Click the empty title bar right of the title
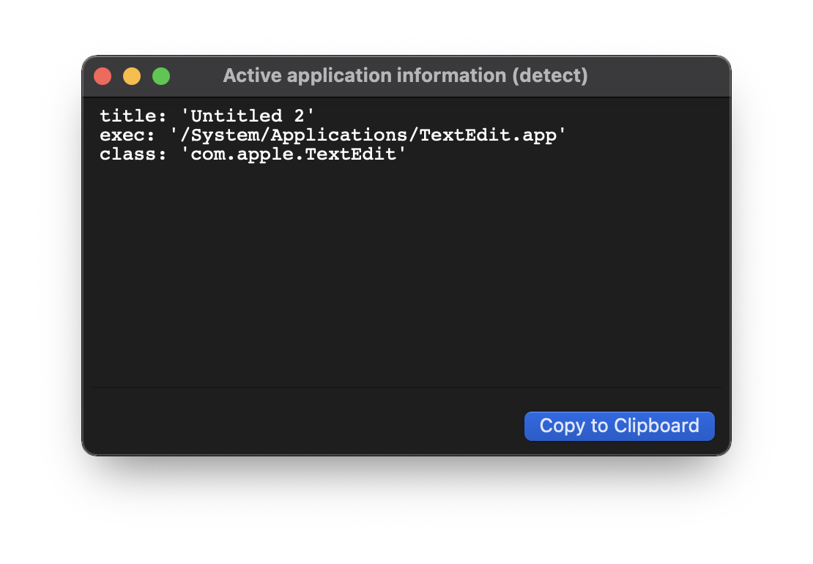Viewport: 813px width, 564px height. (x=659, y=76)
